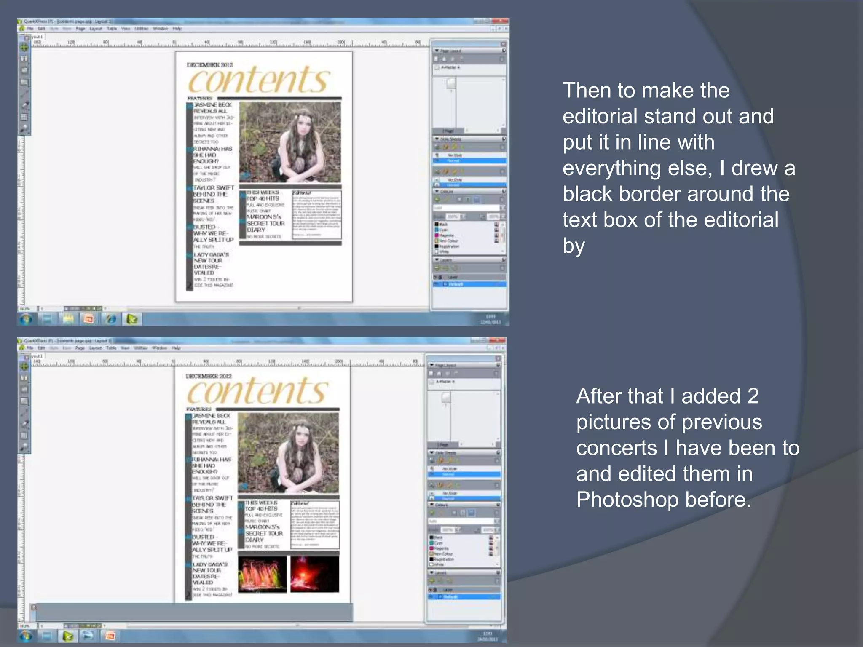Click PowerPoint taskbar icon in top screenshot
This screenshot has width=863, height=647.
(89, 319)
